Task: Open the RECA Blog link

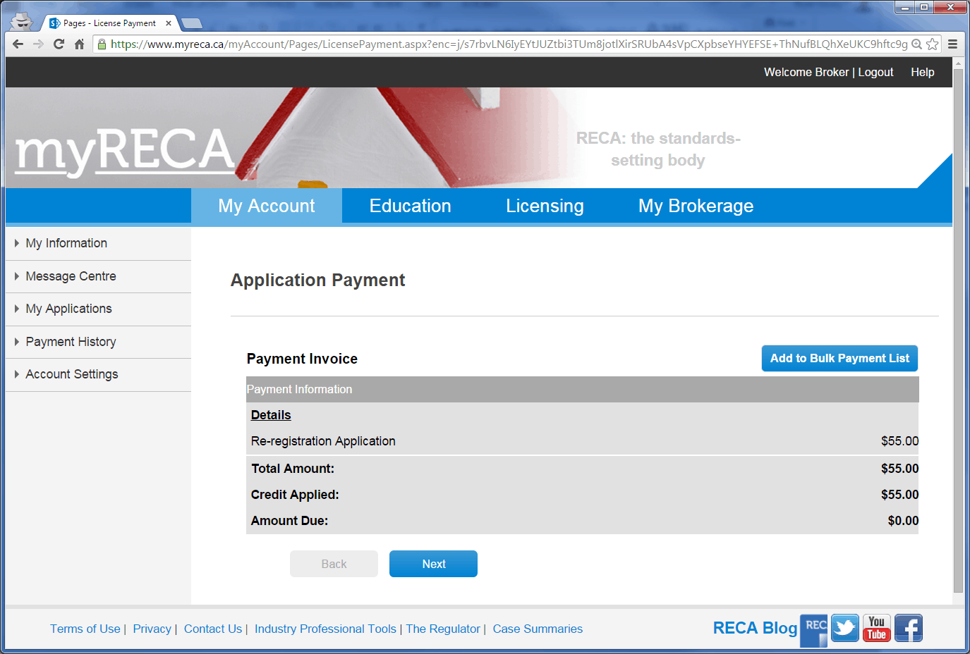Action: [755, 628]
